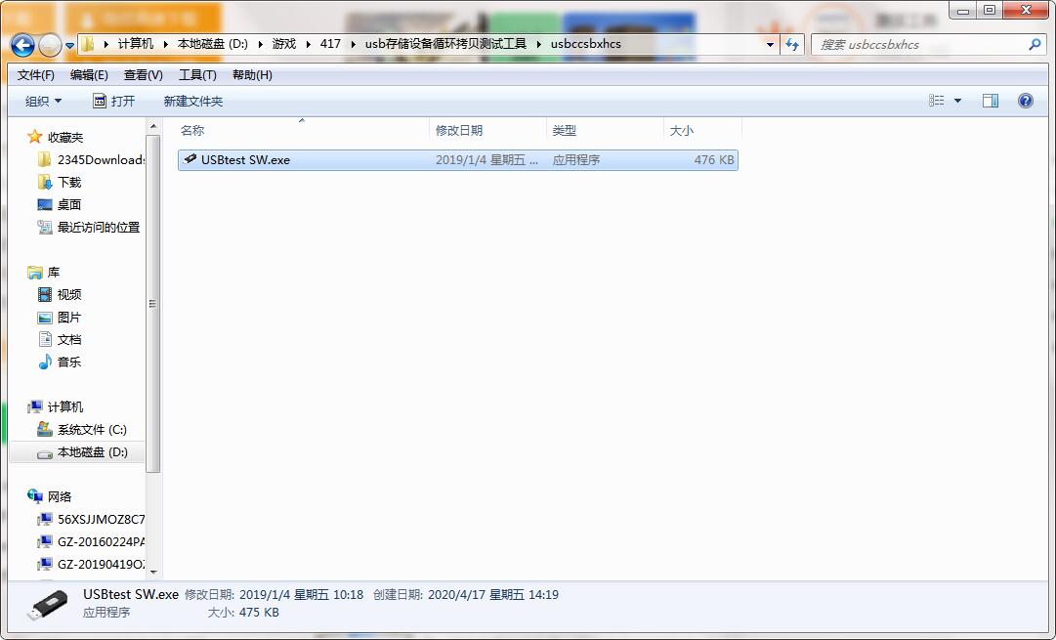Open recent pages dropdown beside nav arrows
Viewport: 1056px width, 640px height.
[69, 46]
